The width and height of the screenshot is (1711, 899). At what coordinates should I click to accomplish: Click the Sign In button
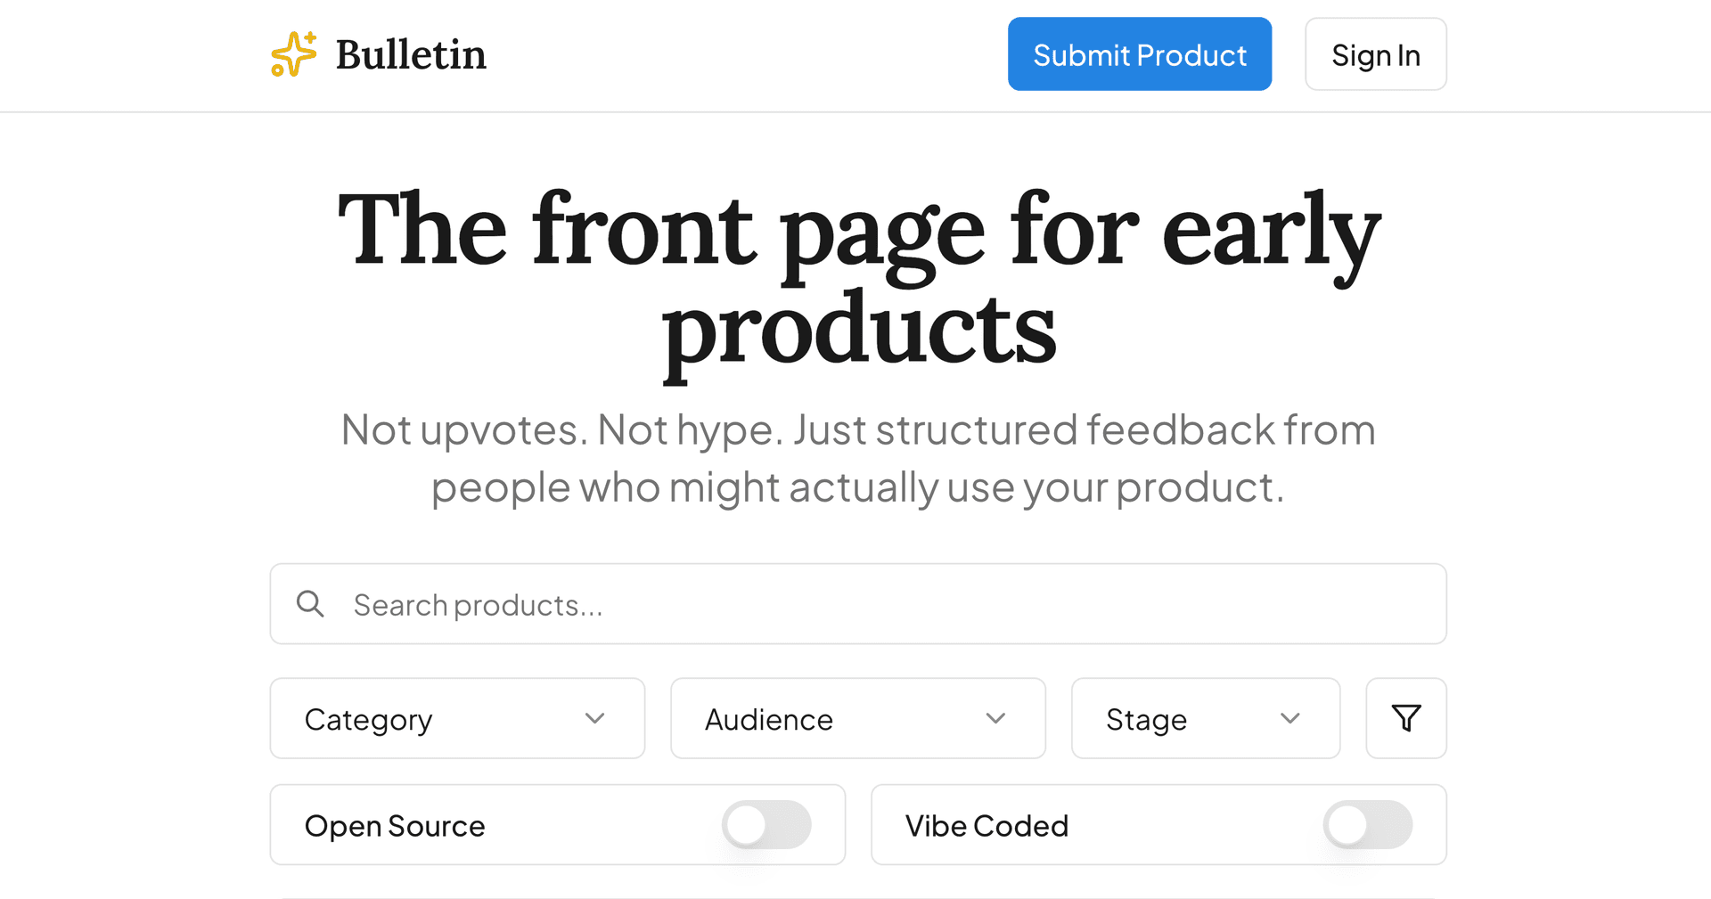[x=1375, y=53]
